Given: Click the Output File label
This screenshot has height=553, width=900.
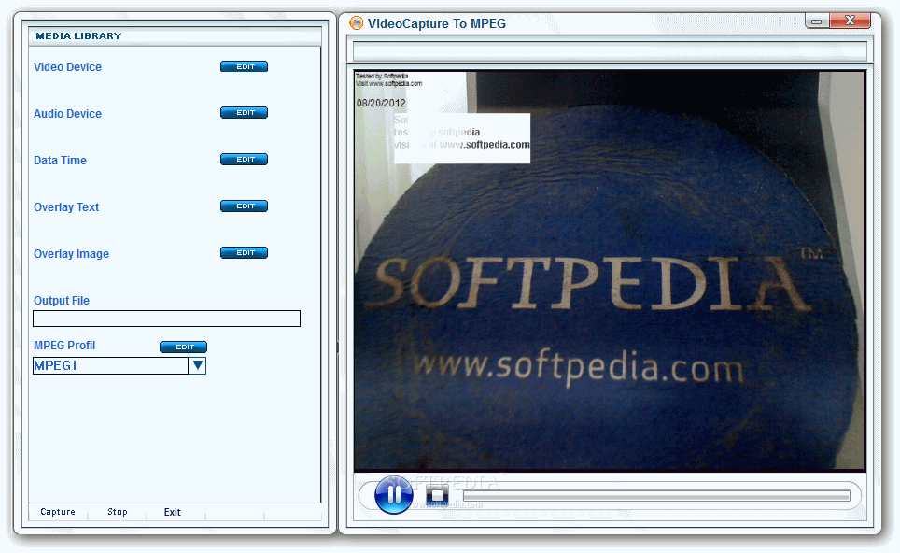Looking at the screenshot, I should (62, 301).
